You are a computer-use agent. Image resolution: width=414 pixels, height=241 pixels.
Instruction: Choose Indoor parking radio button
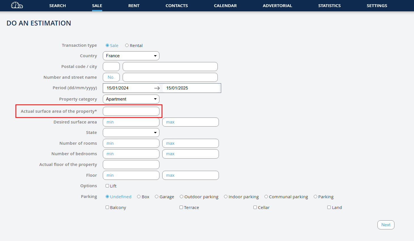pyautogui.click(x=226, y=197)
